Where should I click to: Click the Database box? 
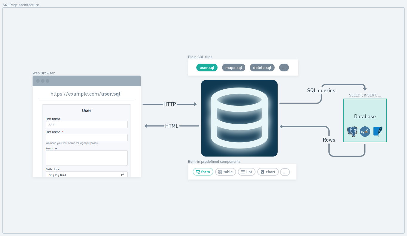click(365, 120)
